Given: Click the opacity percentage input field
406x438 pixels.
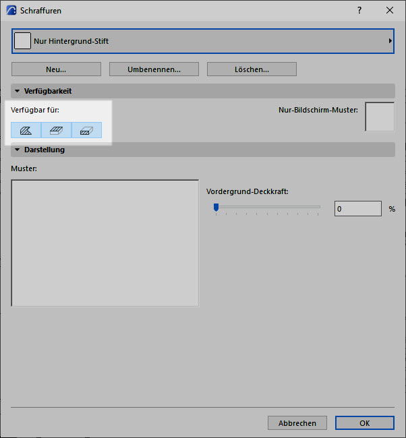Looking at the screenshot, I should pyautogui.click(x=357, y=209).
